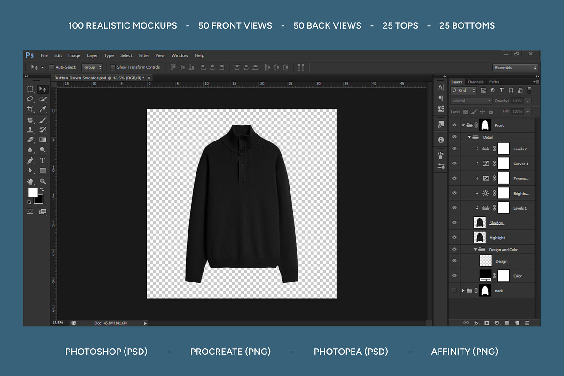Hide the Highlight layer
The width and height of the screenshot is (564, 376).
tap(454, 237)
